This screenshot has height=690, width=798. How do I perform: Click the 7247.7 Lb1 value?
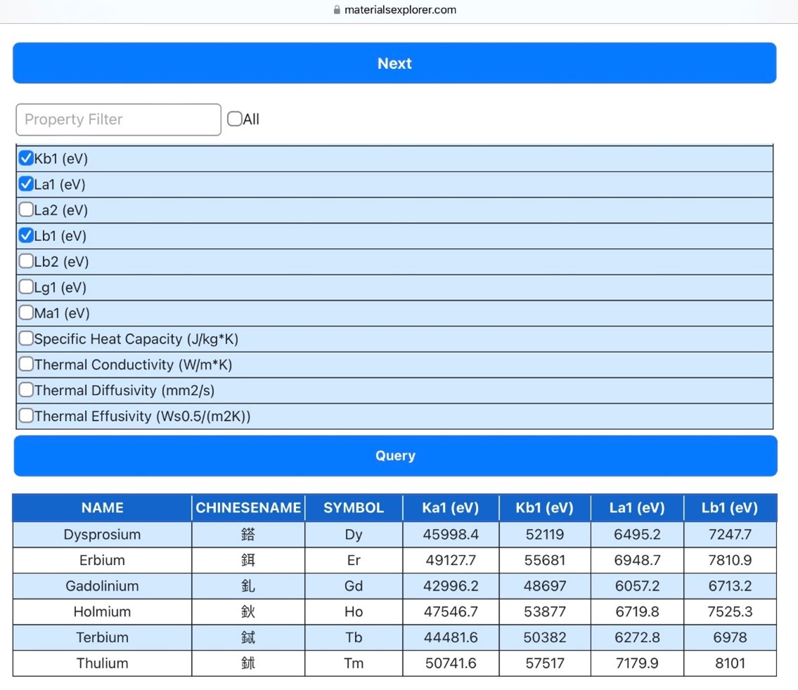tap(730, 535)
